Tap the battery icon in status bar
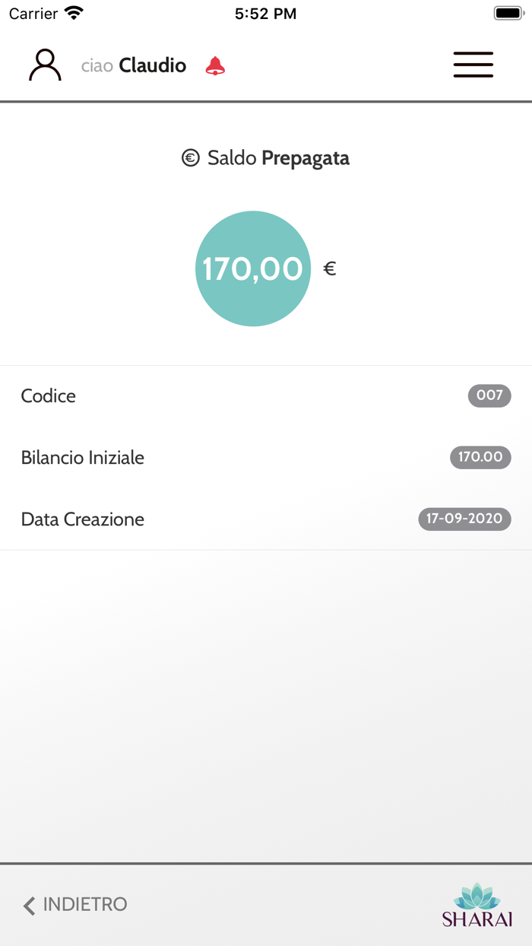Image resolution: width=532 pixels, height=946 pixels. (508, 14)
